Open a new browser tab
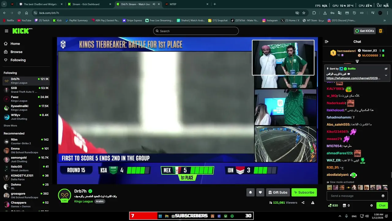392x221 pixels. (214, 4)
